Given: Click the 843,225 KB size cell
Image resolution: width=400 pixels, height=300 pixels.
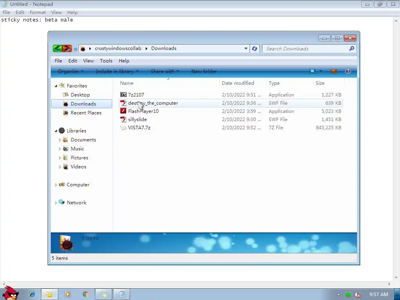Looking at the screenshot, I should (328, 128).
